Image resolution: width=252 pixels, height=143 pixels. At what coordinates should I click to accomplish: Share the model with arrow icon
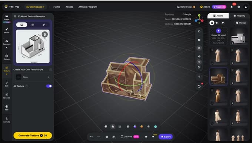(153, 137)
